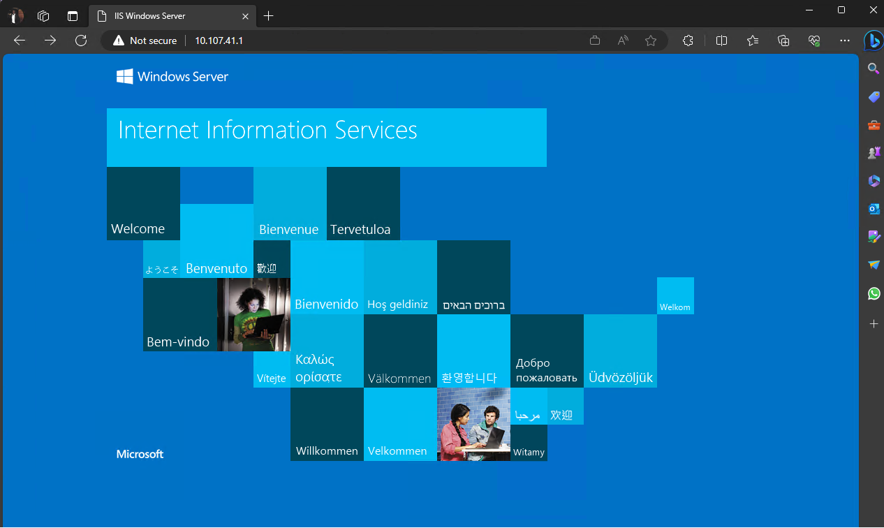Click the Witamy tile

(529, 443)
